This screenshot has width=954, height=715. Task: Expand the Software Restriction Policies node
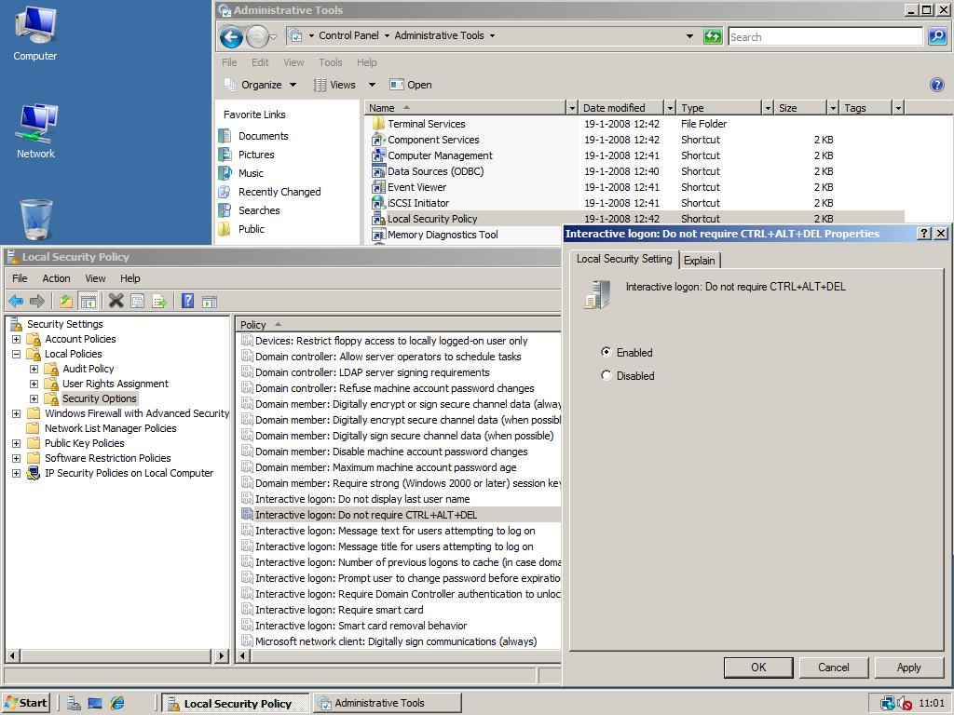pyautogui.click(x=17, y=458)
